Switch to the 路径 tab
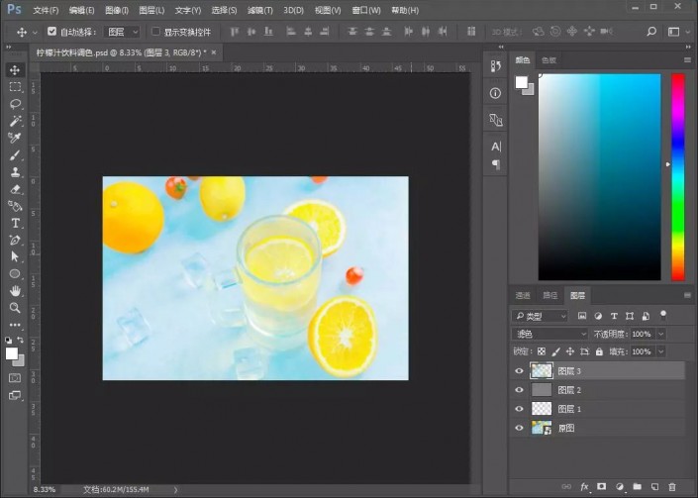 tap(550, 295)
